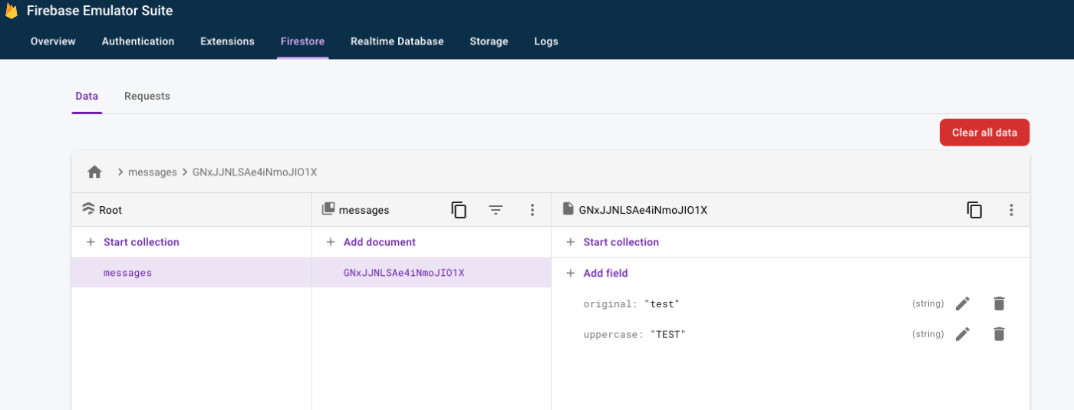Delete the uppercase field trash icon
Viewport: 1074px width, 410px height.
[999, 334]
